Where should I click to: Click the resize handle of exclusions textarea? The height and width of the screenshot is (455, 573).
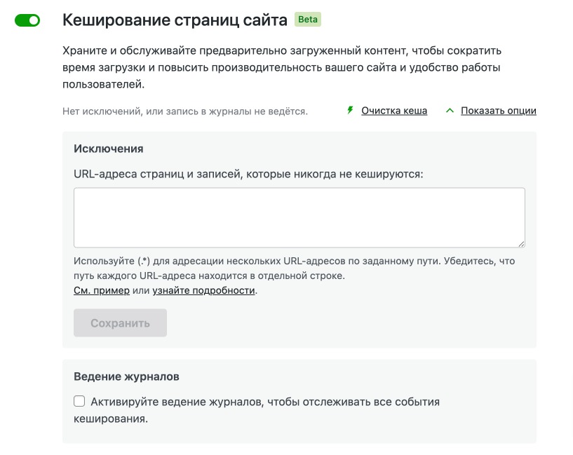click(520, 243)
